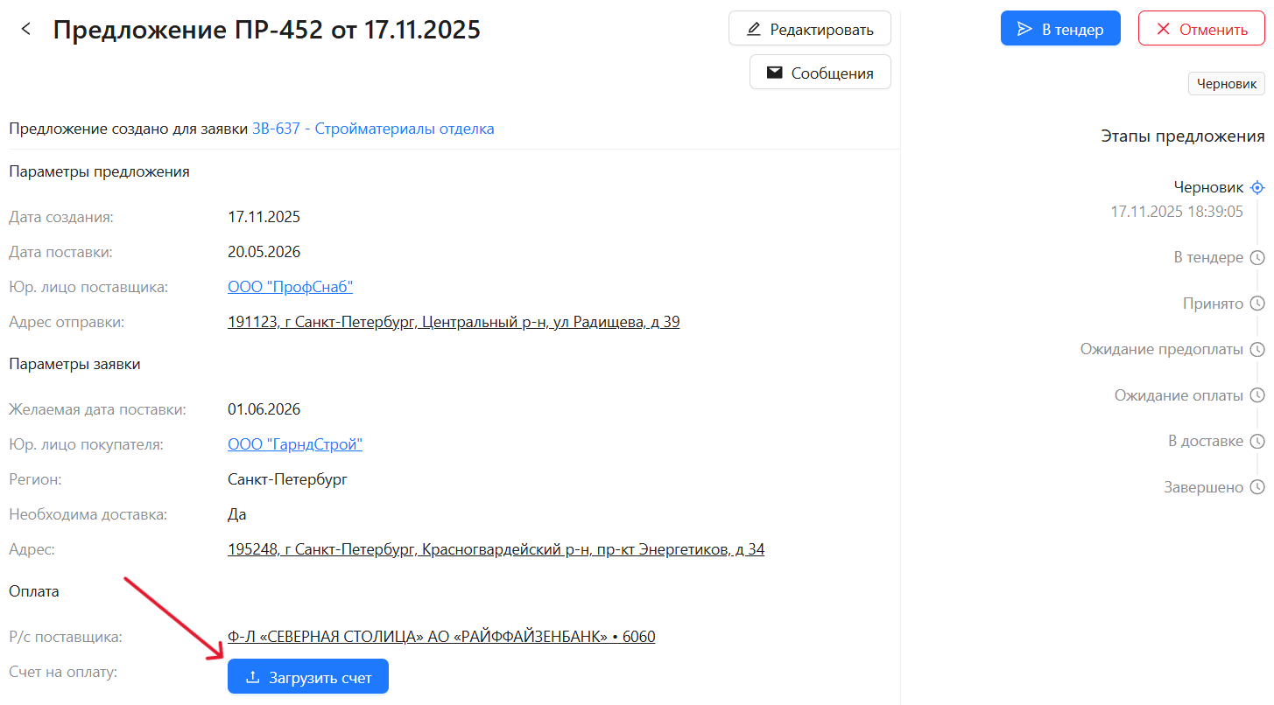Click clock icon next to Ожидание оплаты
Screen dimensions: 1274x705
pyautogui.click(x=1257, y=395)
